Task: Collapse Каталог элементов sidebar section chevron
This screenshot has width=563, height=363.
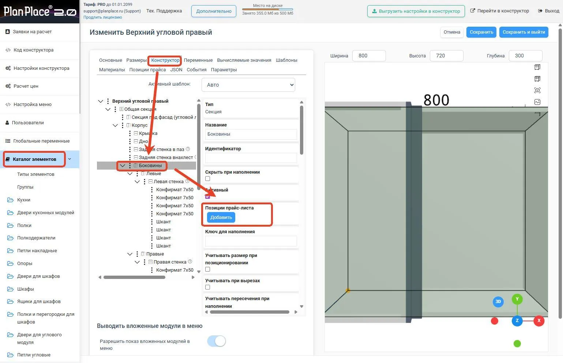Action: point(70,159)
